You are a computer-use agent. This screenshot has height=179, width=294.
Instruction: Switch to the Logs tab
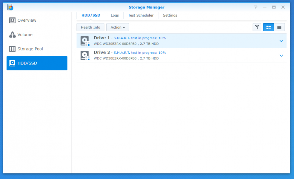pyautogui.click(x=115, y=15)
